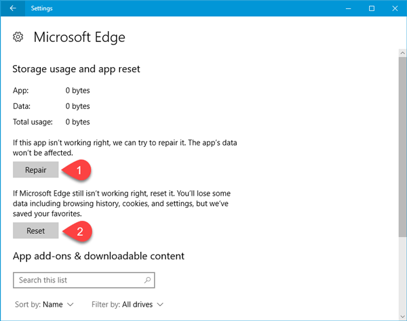Click the scrollbar up arrow

[x=402, y=53]
